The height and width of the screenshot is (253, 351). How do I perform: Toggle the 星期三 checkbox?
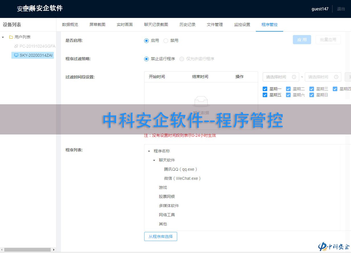(312, 89)
